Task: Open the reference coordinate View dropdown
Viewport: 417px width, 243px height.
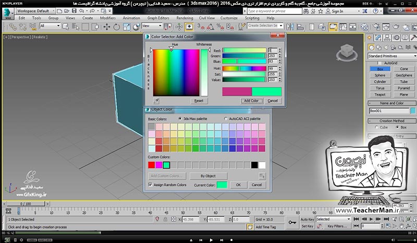Action: click(152, 26)
